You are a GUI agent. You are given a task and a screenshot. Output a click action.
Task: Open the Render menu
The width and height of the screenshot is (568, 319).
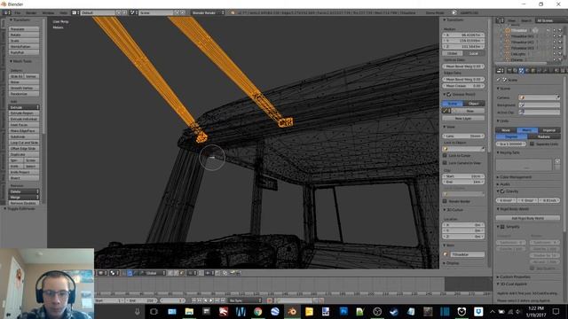[31, 12]
